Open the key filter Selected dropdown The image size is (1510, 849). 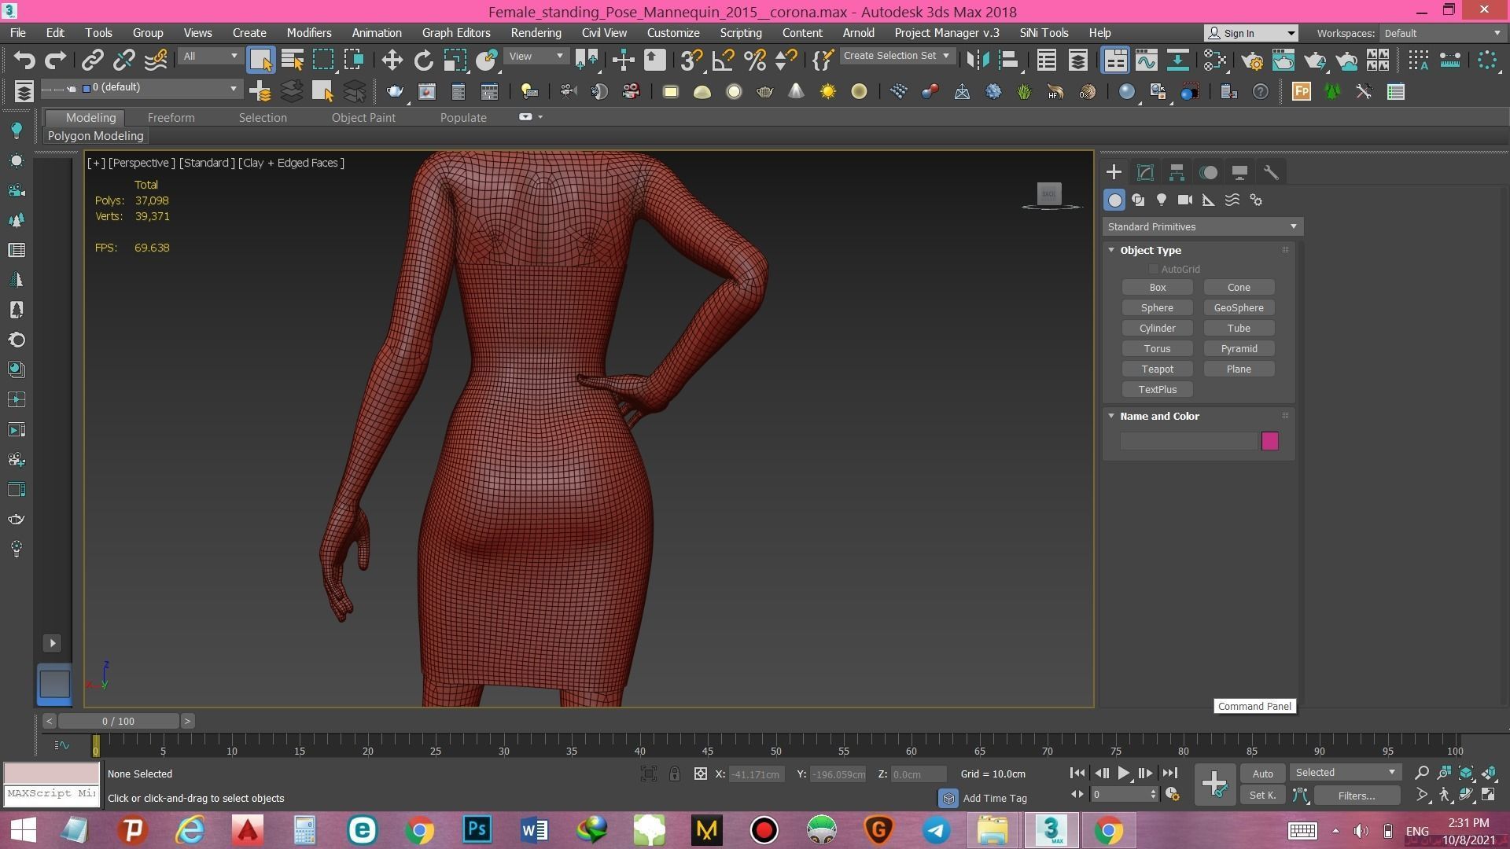tap(1345, 773)
